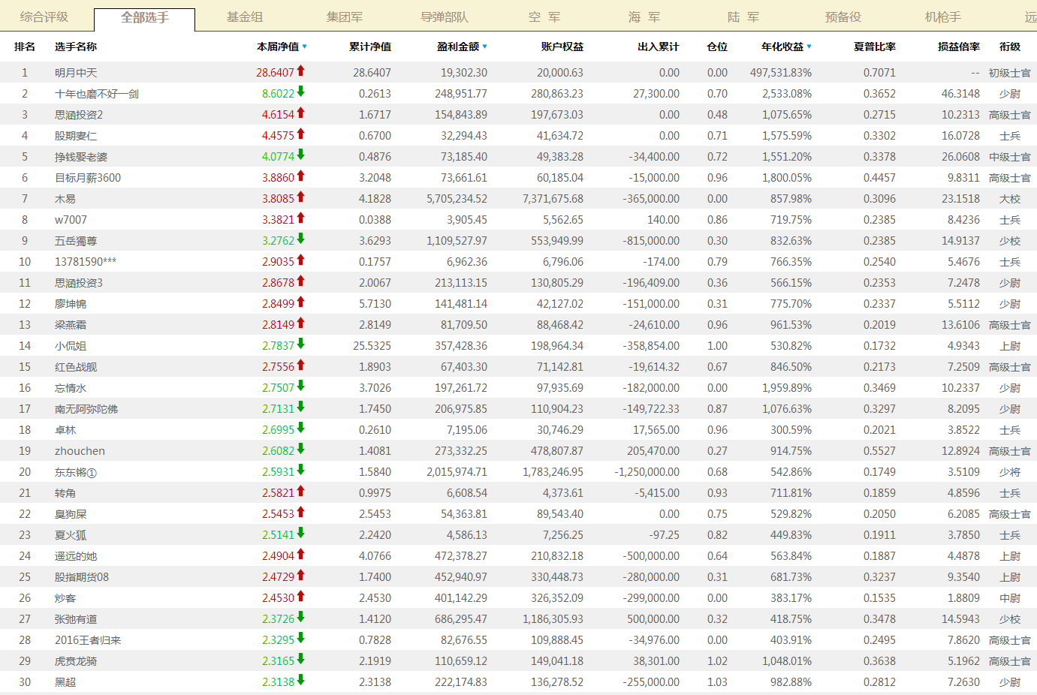Click green down arrow beside 4.0774
Screen dimensions: 1037x695
coord(301,155)
